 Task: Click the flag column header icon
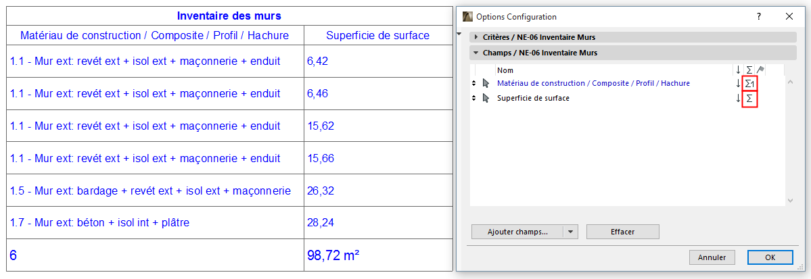pyautogui.click(x=760, y=70)
